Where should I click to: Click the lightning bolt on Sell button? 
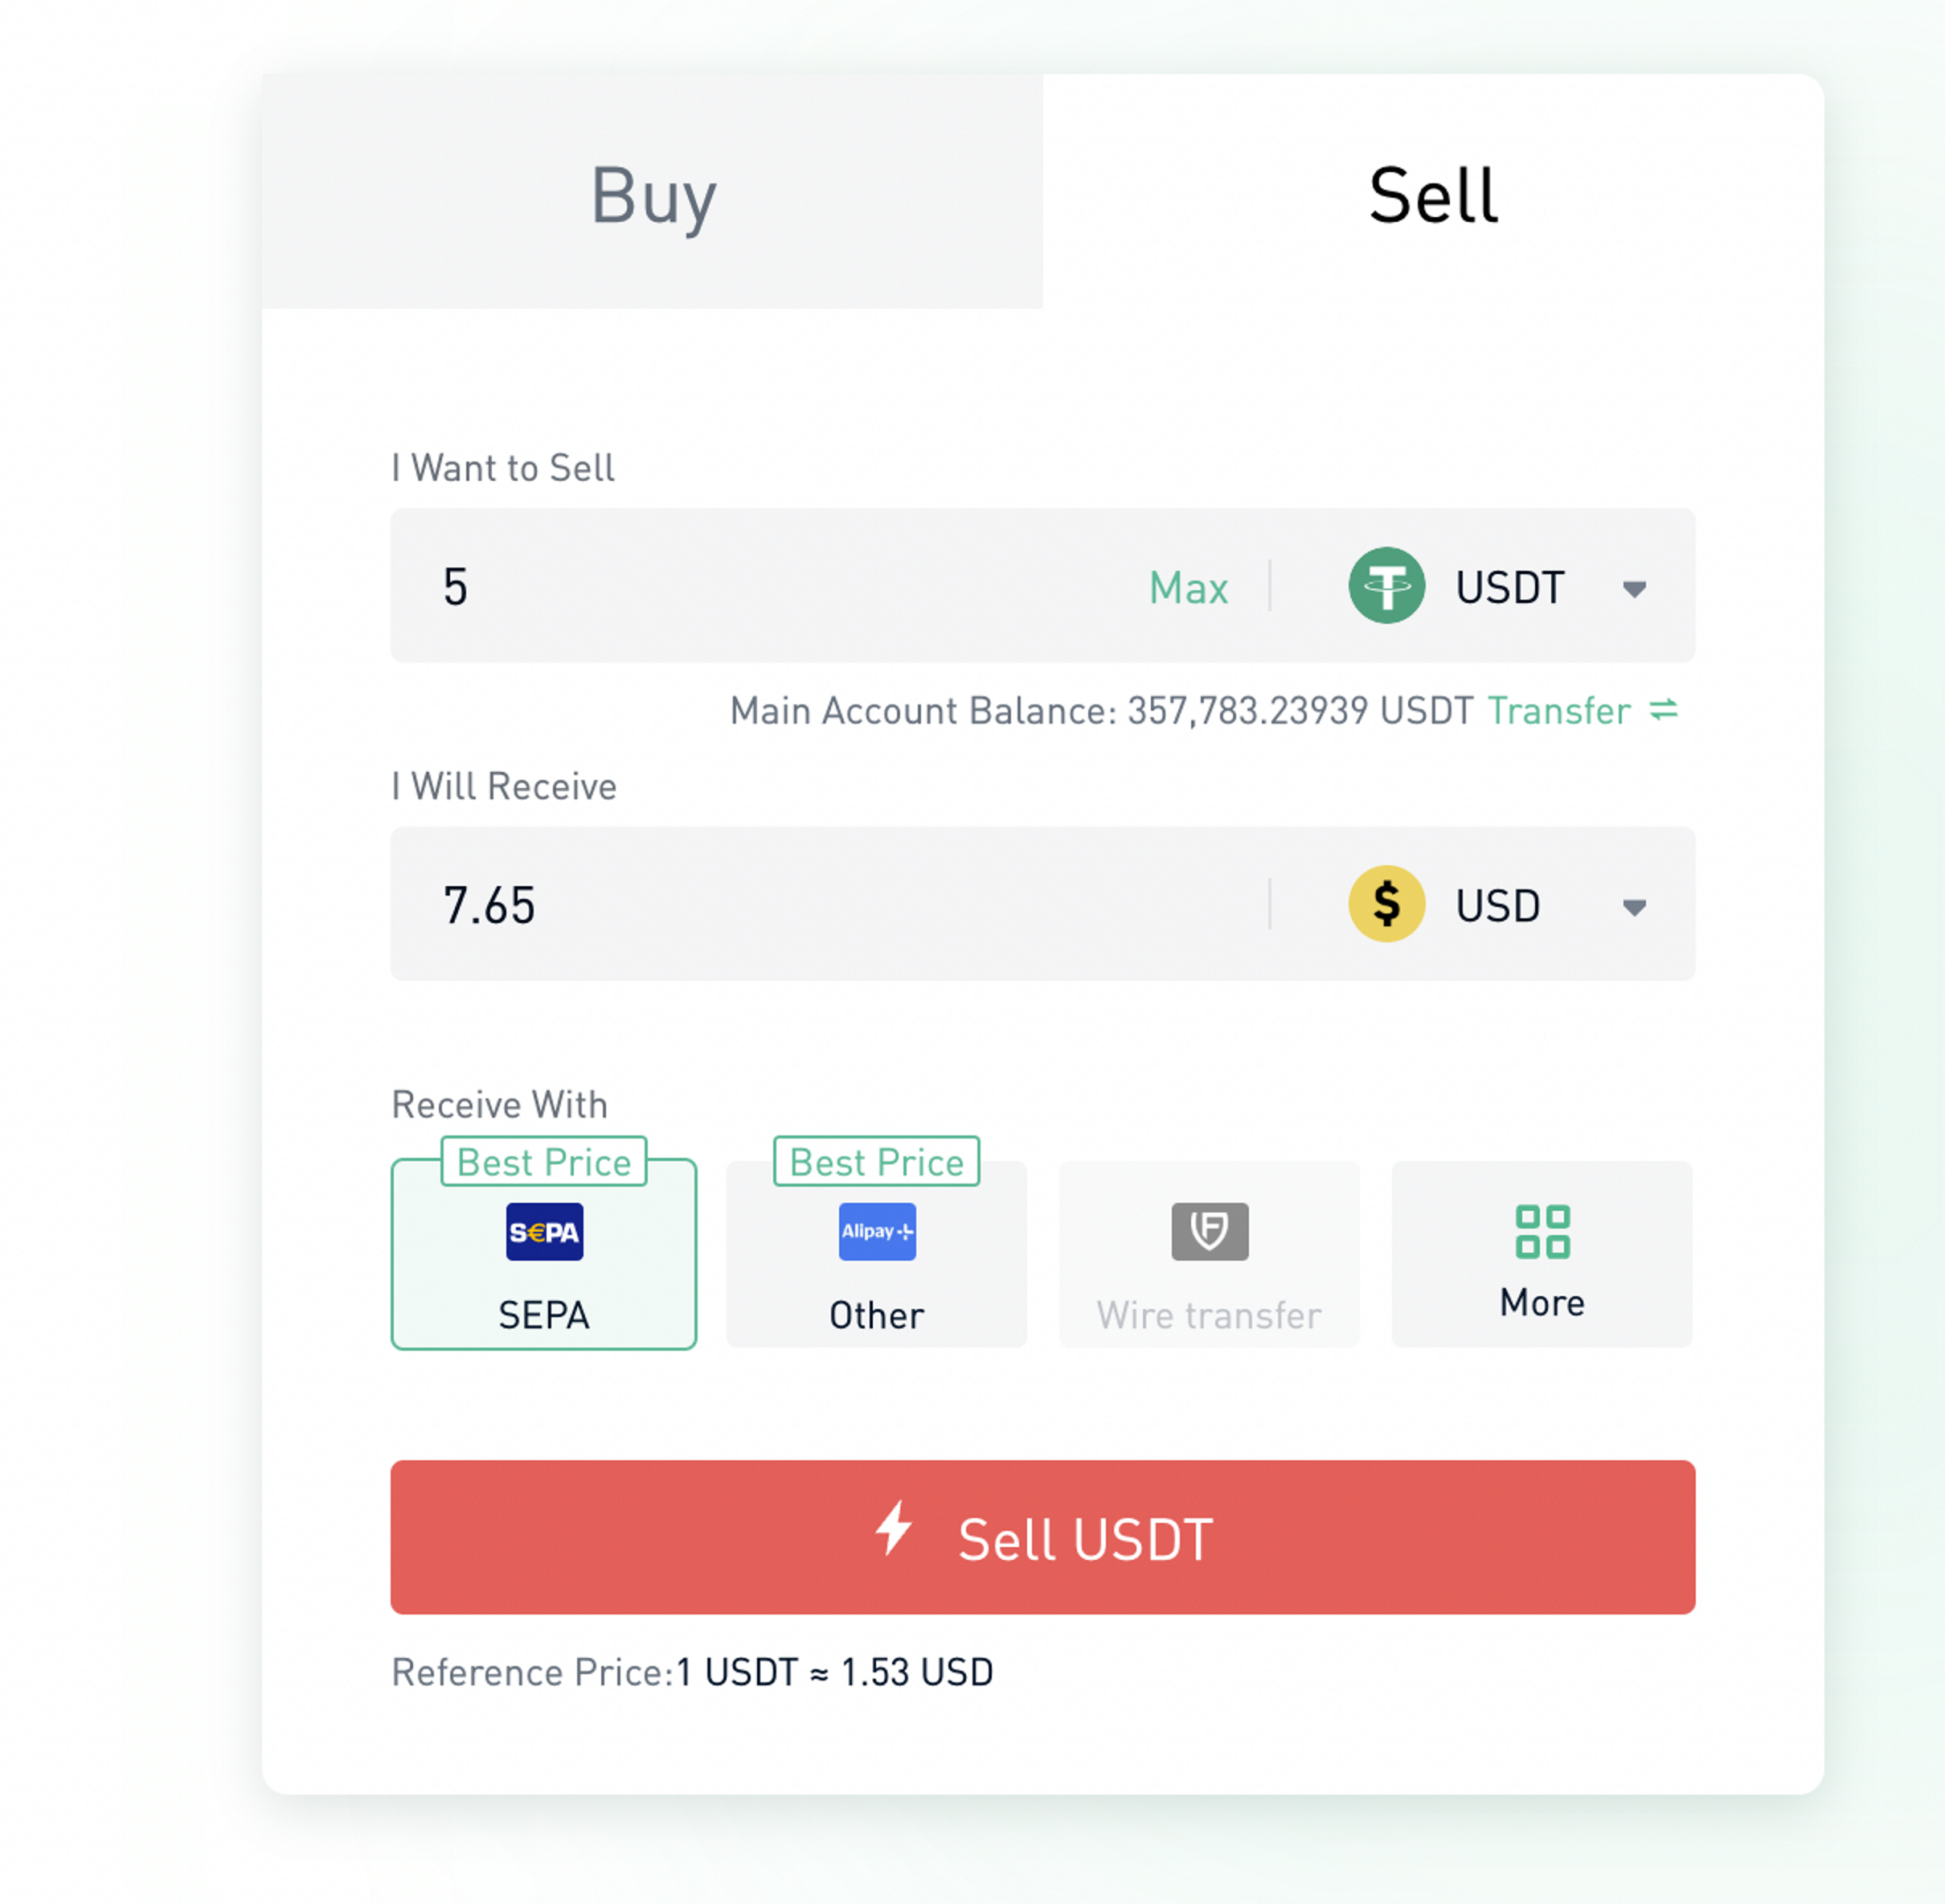pos(894,1528)
